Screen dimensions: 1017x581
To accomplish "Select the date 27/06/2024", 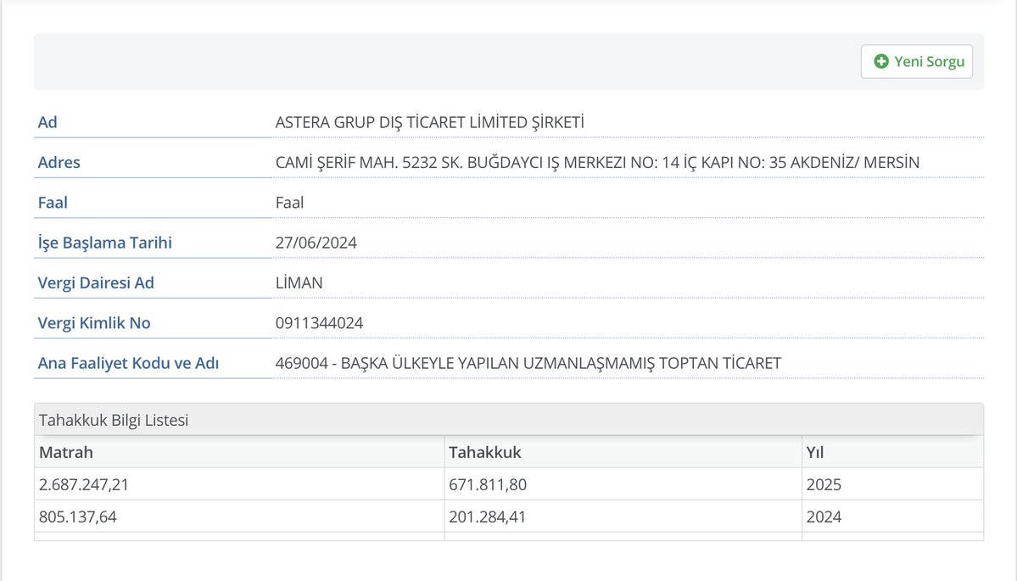I will [316, 243].
